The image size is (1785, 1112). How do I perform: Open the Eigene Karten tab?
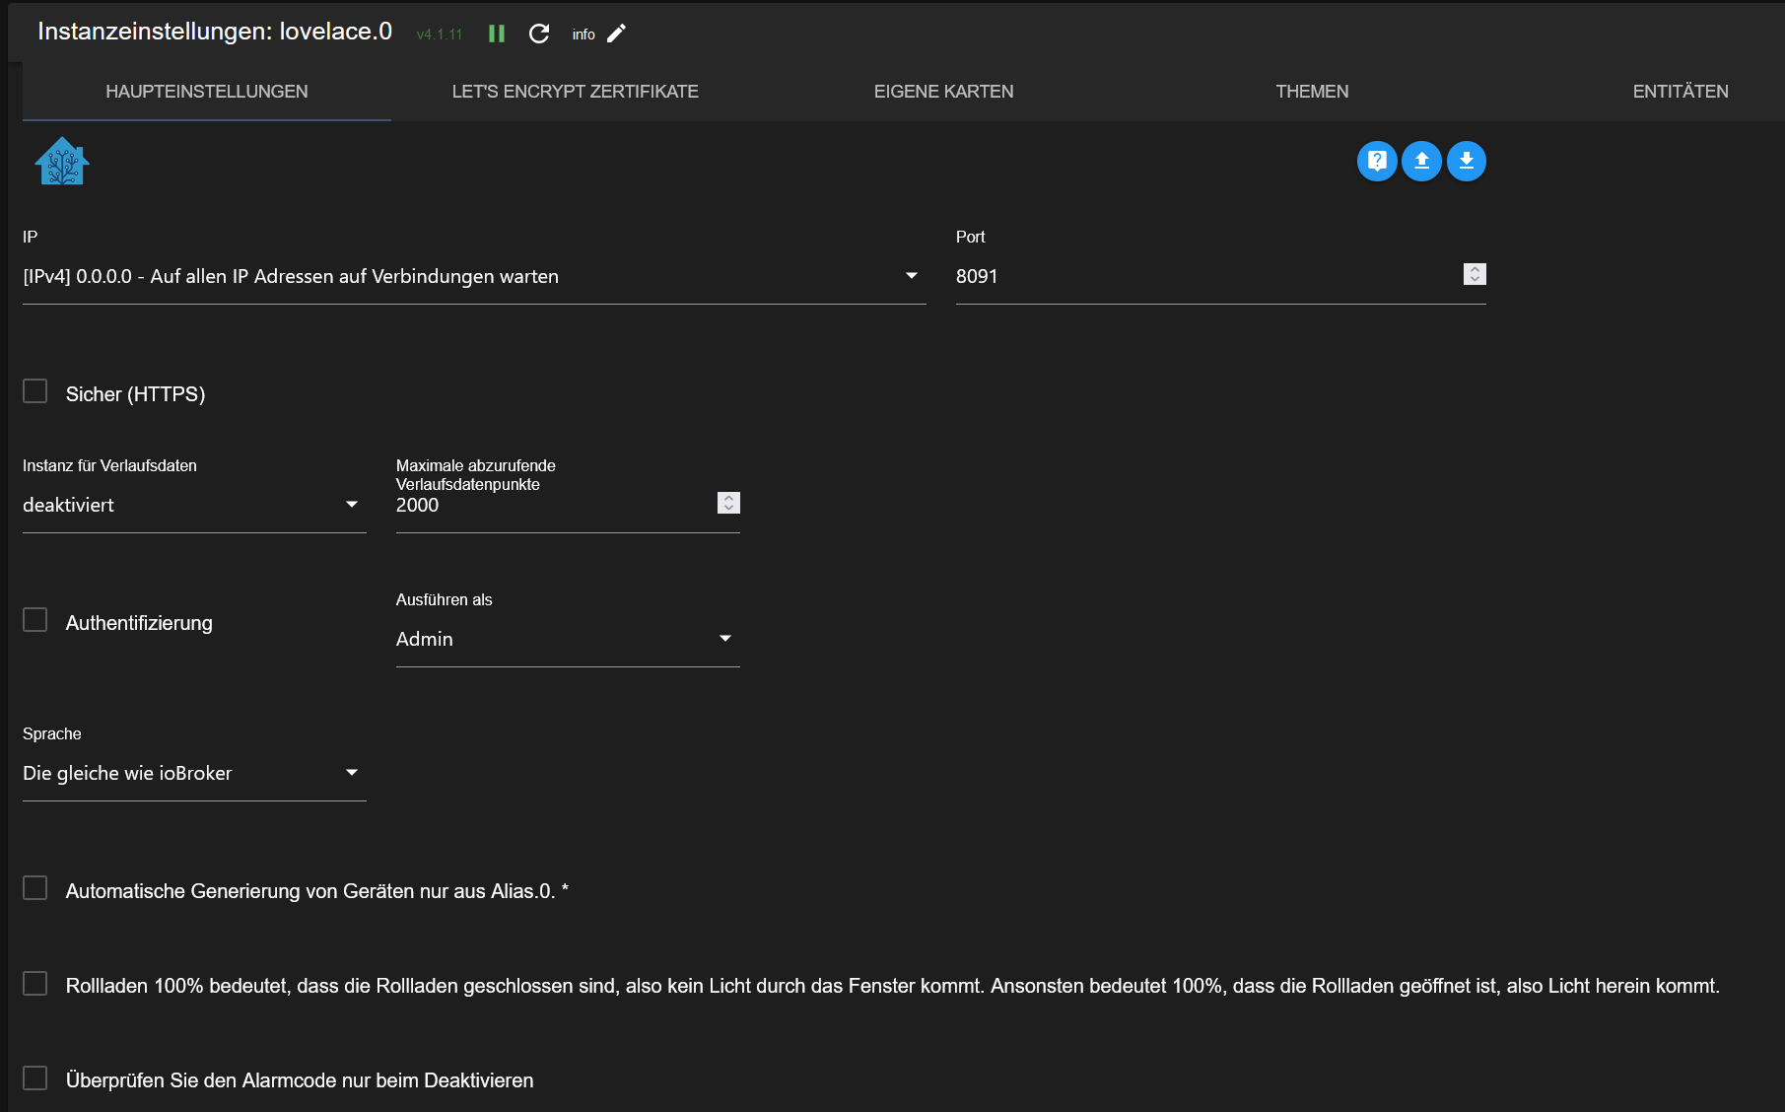pyautogui.click(x=944, y=92)
